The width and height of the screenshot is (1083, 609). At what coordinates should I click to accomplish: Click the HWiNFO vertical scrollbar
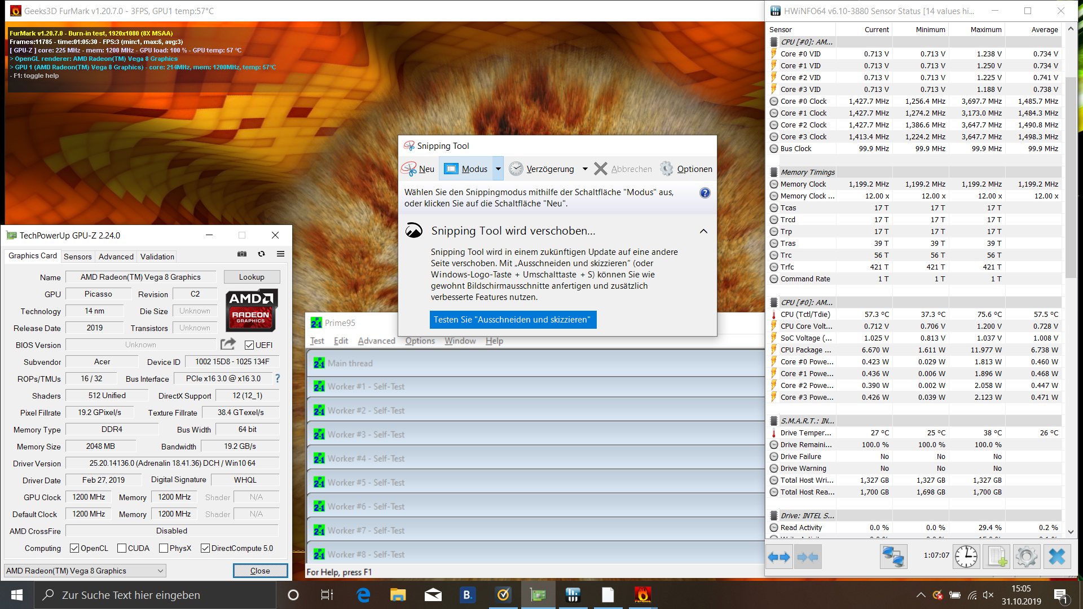pyautogui.click(x=1071, y=178)
